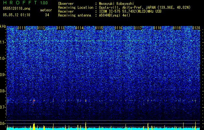
Task: Click the date stamp 05.05.12 01:10
Action: coord(17,15)
